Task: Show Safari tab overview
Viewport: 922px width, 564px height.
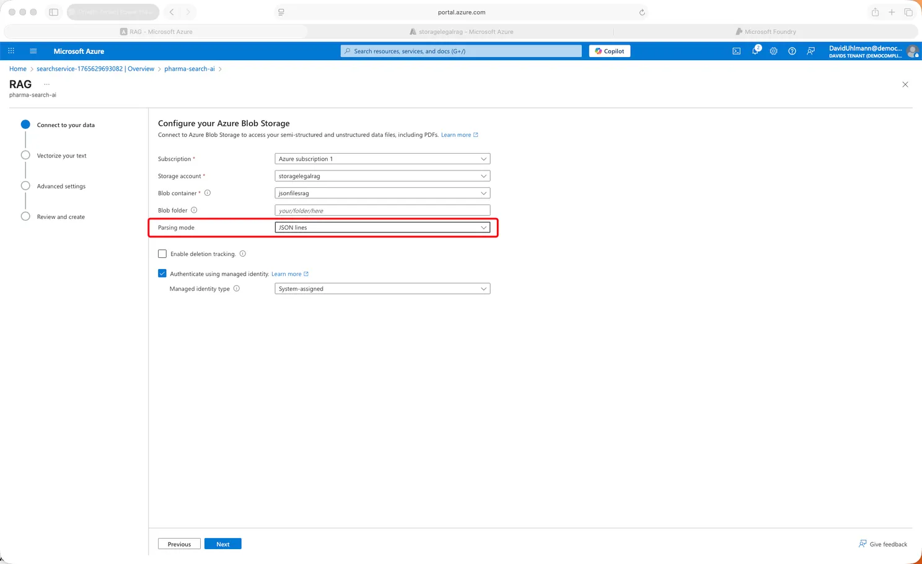Action: point(908,12)
